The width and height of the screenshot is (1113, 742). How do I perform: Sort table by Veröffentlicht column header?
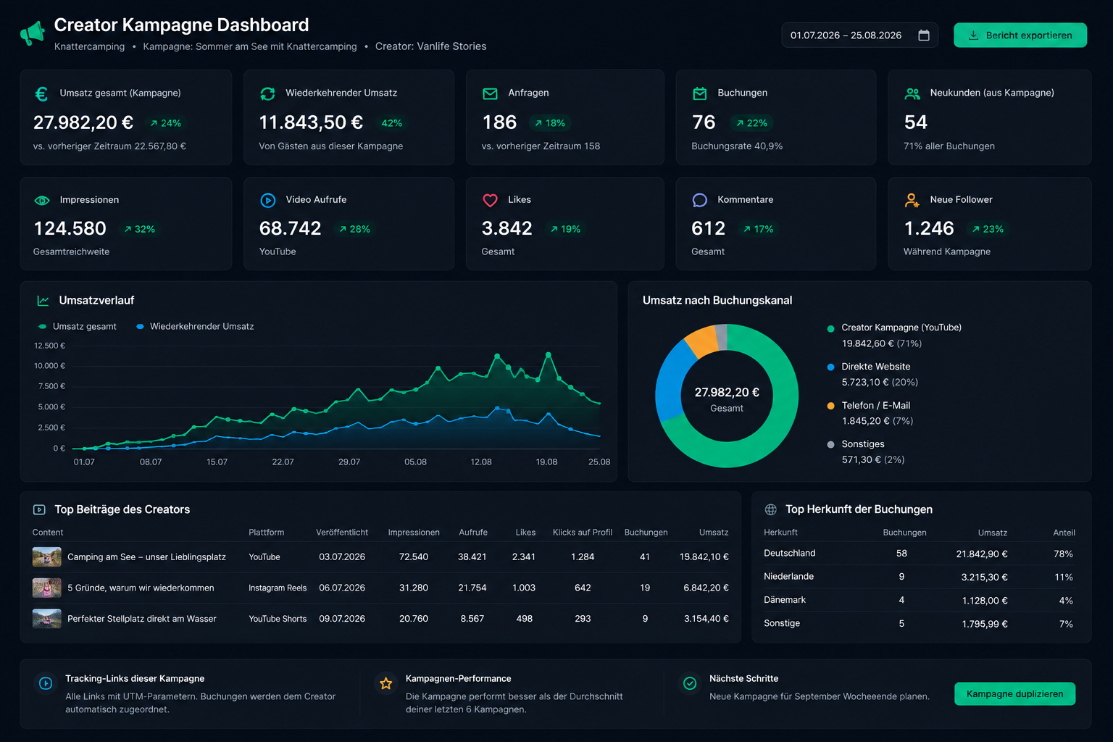coord(342,533)
